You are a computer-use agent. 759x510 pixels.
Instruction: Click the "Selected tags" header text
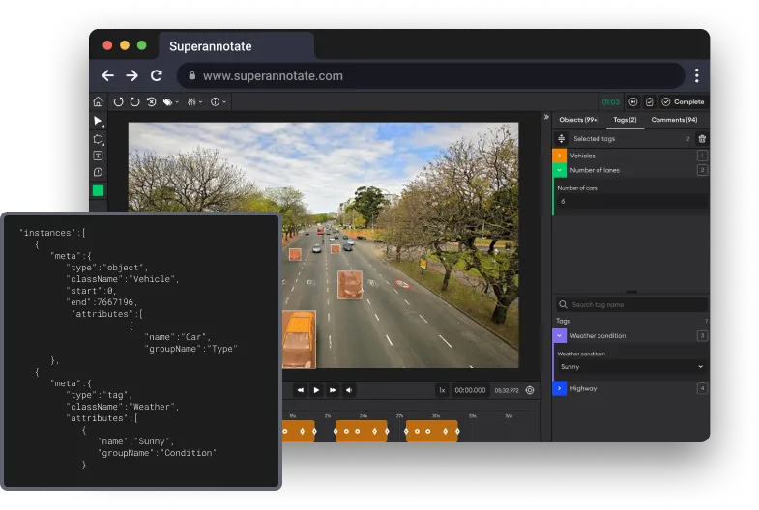[594, 139]
